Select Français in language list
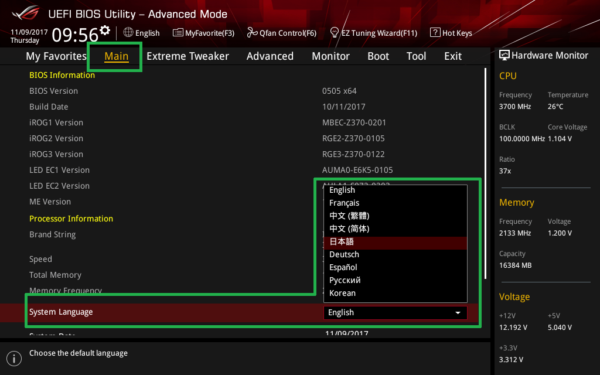Image resolution: width=600 pixels, height=375 pixels. tap(396, 203)
